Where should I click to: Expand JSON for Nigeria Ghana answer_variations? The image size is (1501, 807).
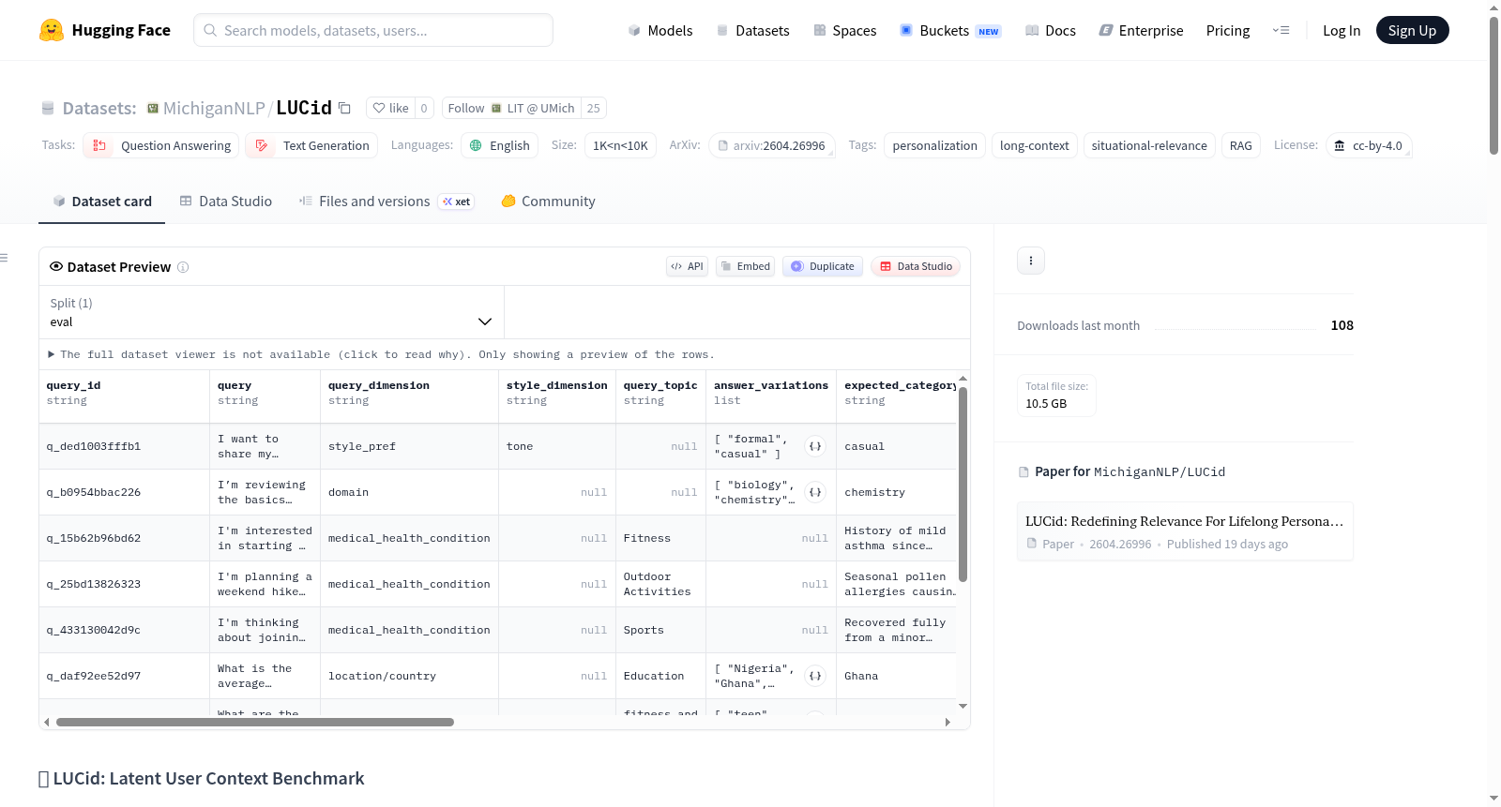(x=815, y=676)
